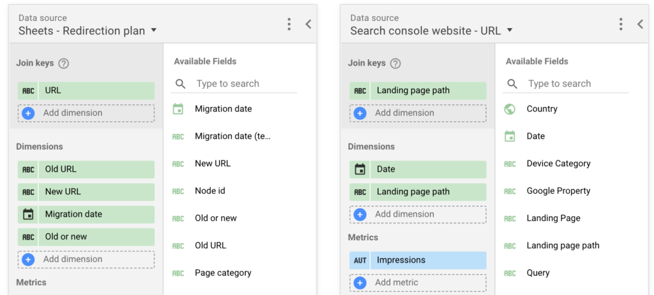The image size is (654, 295).
Task: Select the New URL available field
Action: 213,164
